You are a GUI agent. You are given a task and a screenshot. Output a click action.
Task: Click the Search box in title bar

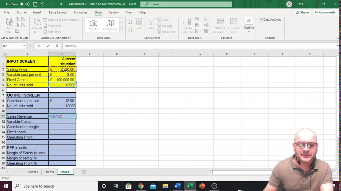(186, 4)
